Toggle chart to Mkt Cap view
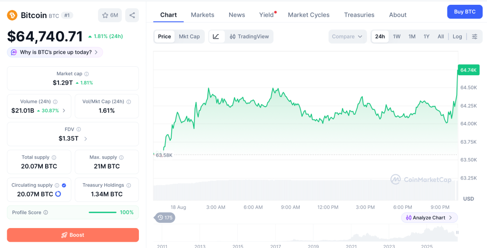Viewport: 487px width, 248px height. click(189, 36)
